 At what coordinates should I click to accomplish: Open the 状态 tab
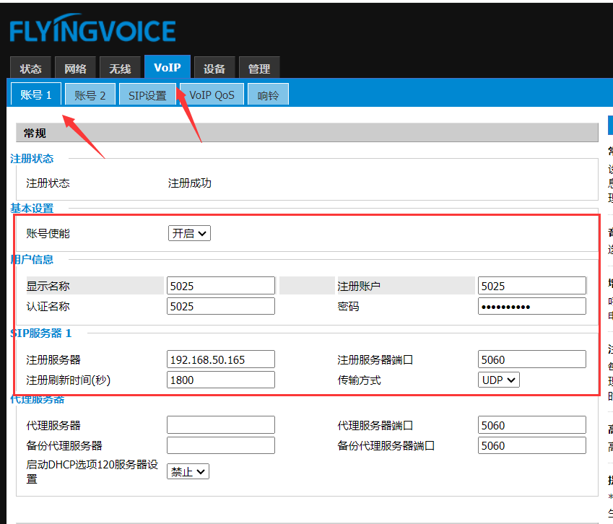(31, 69)
